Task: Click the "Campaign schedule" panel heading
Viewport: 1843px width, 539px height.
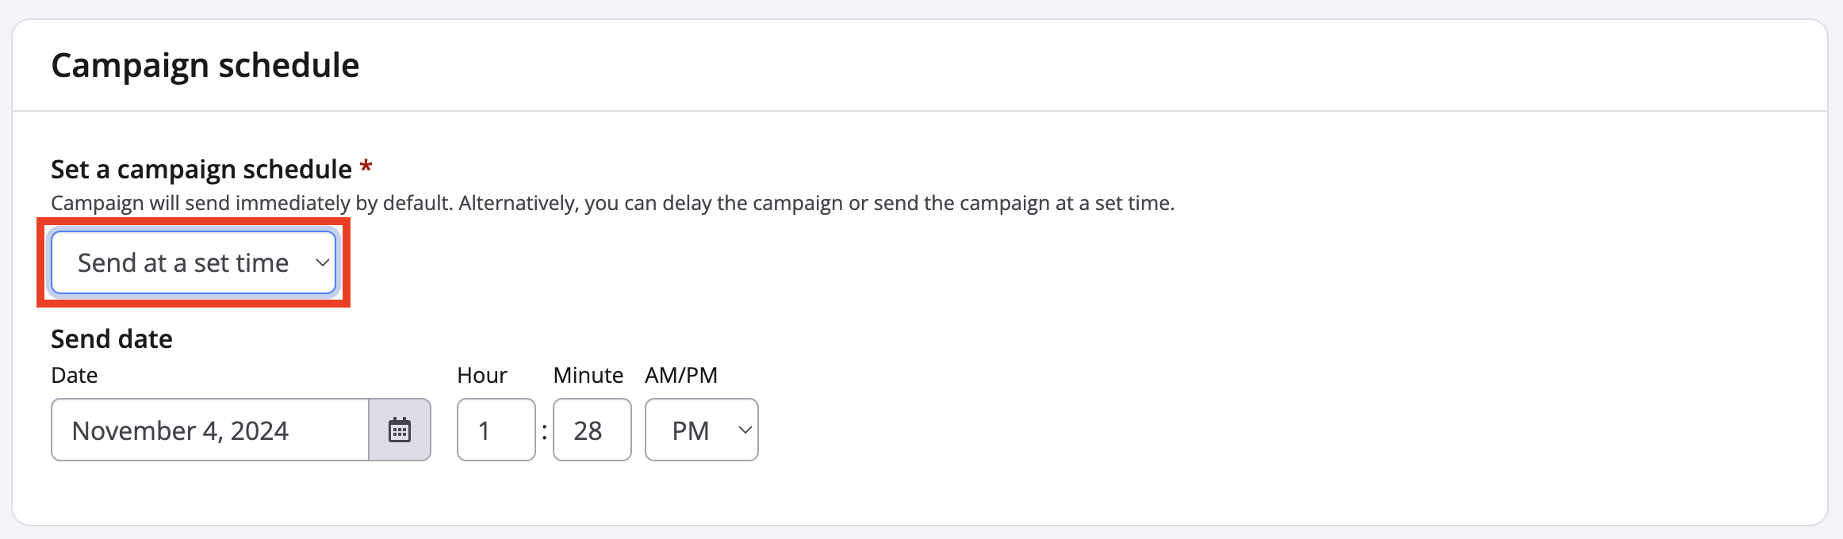Action: click(x=205, y=65)
